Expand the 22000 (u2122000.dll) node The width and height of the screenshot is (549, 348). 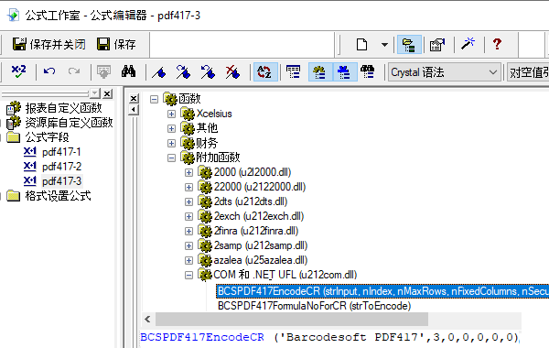click(188, 187)
